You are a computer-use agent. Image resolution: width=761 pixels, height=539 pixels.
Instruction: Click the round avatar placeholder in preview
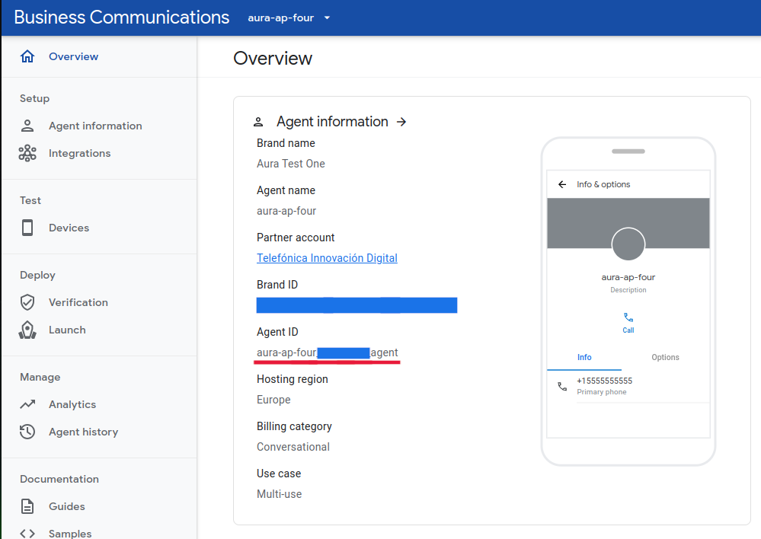click(x=628, y=244)
